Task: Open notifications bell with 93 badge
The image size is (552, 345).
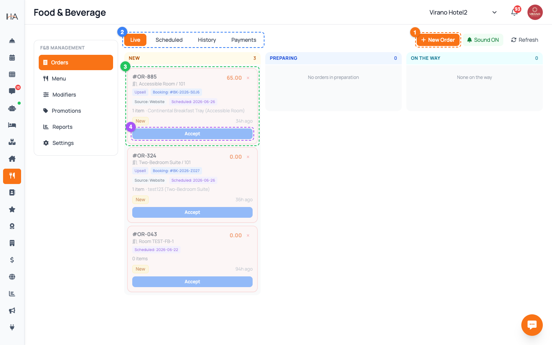Action: 514,12
